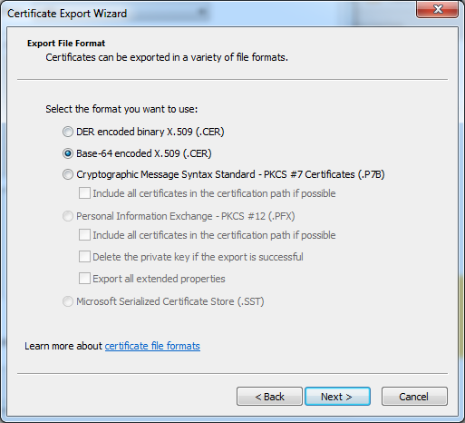Tick the P7B include-all-certificates checkbox

[x=84, y=193]
